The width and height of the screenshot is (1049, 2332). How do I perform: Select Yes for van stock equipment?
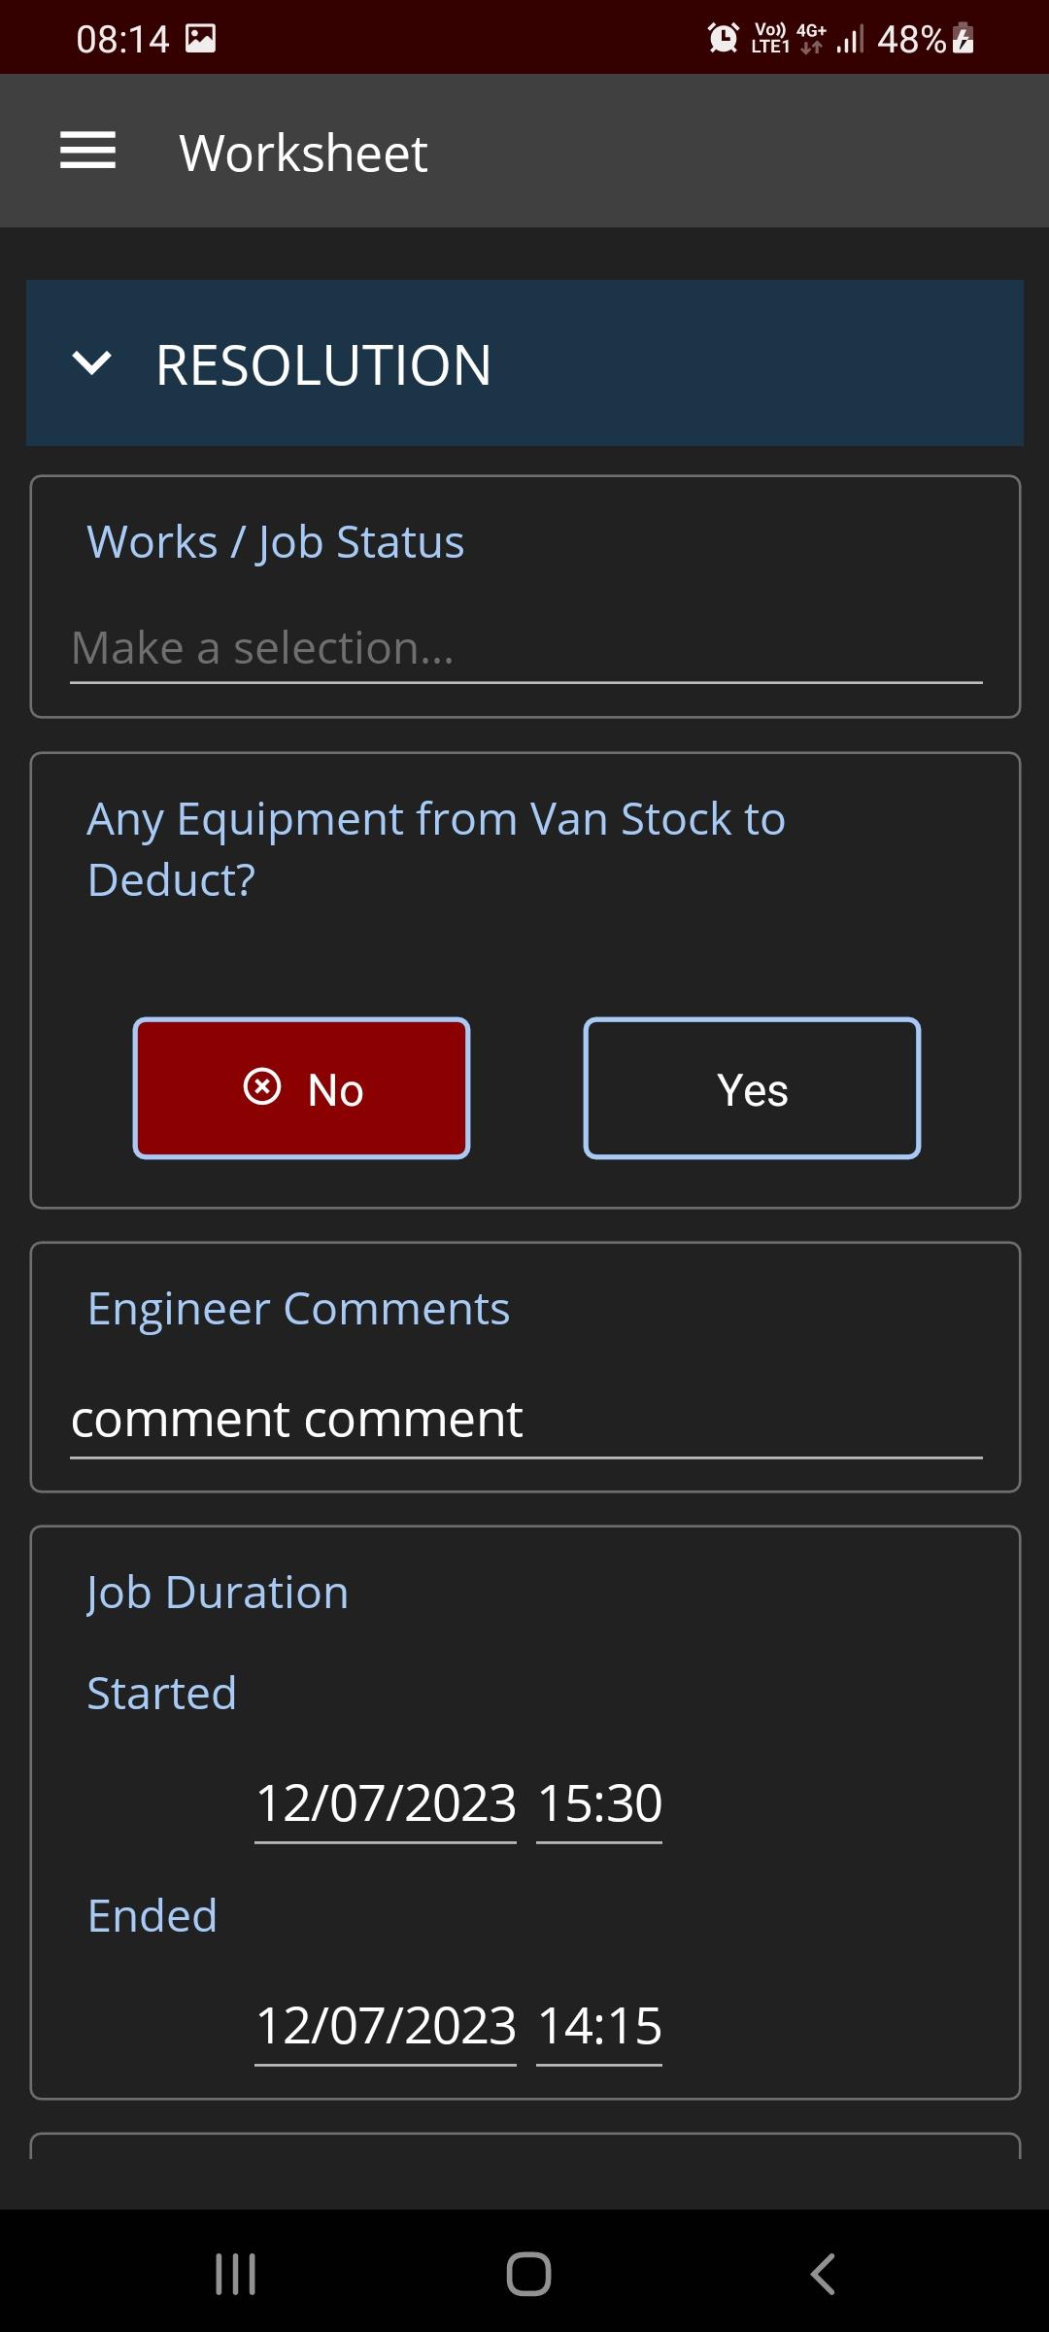pos(752,1088)
